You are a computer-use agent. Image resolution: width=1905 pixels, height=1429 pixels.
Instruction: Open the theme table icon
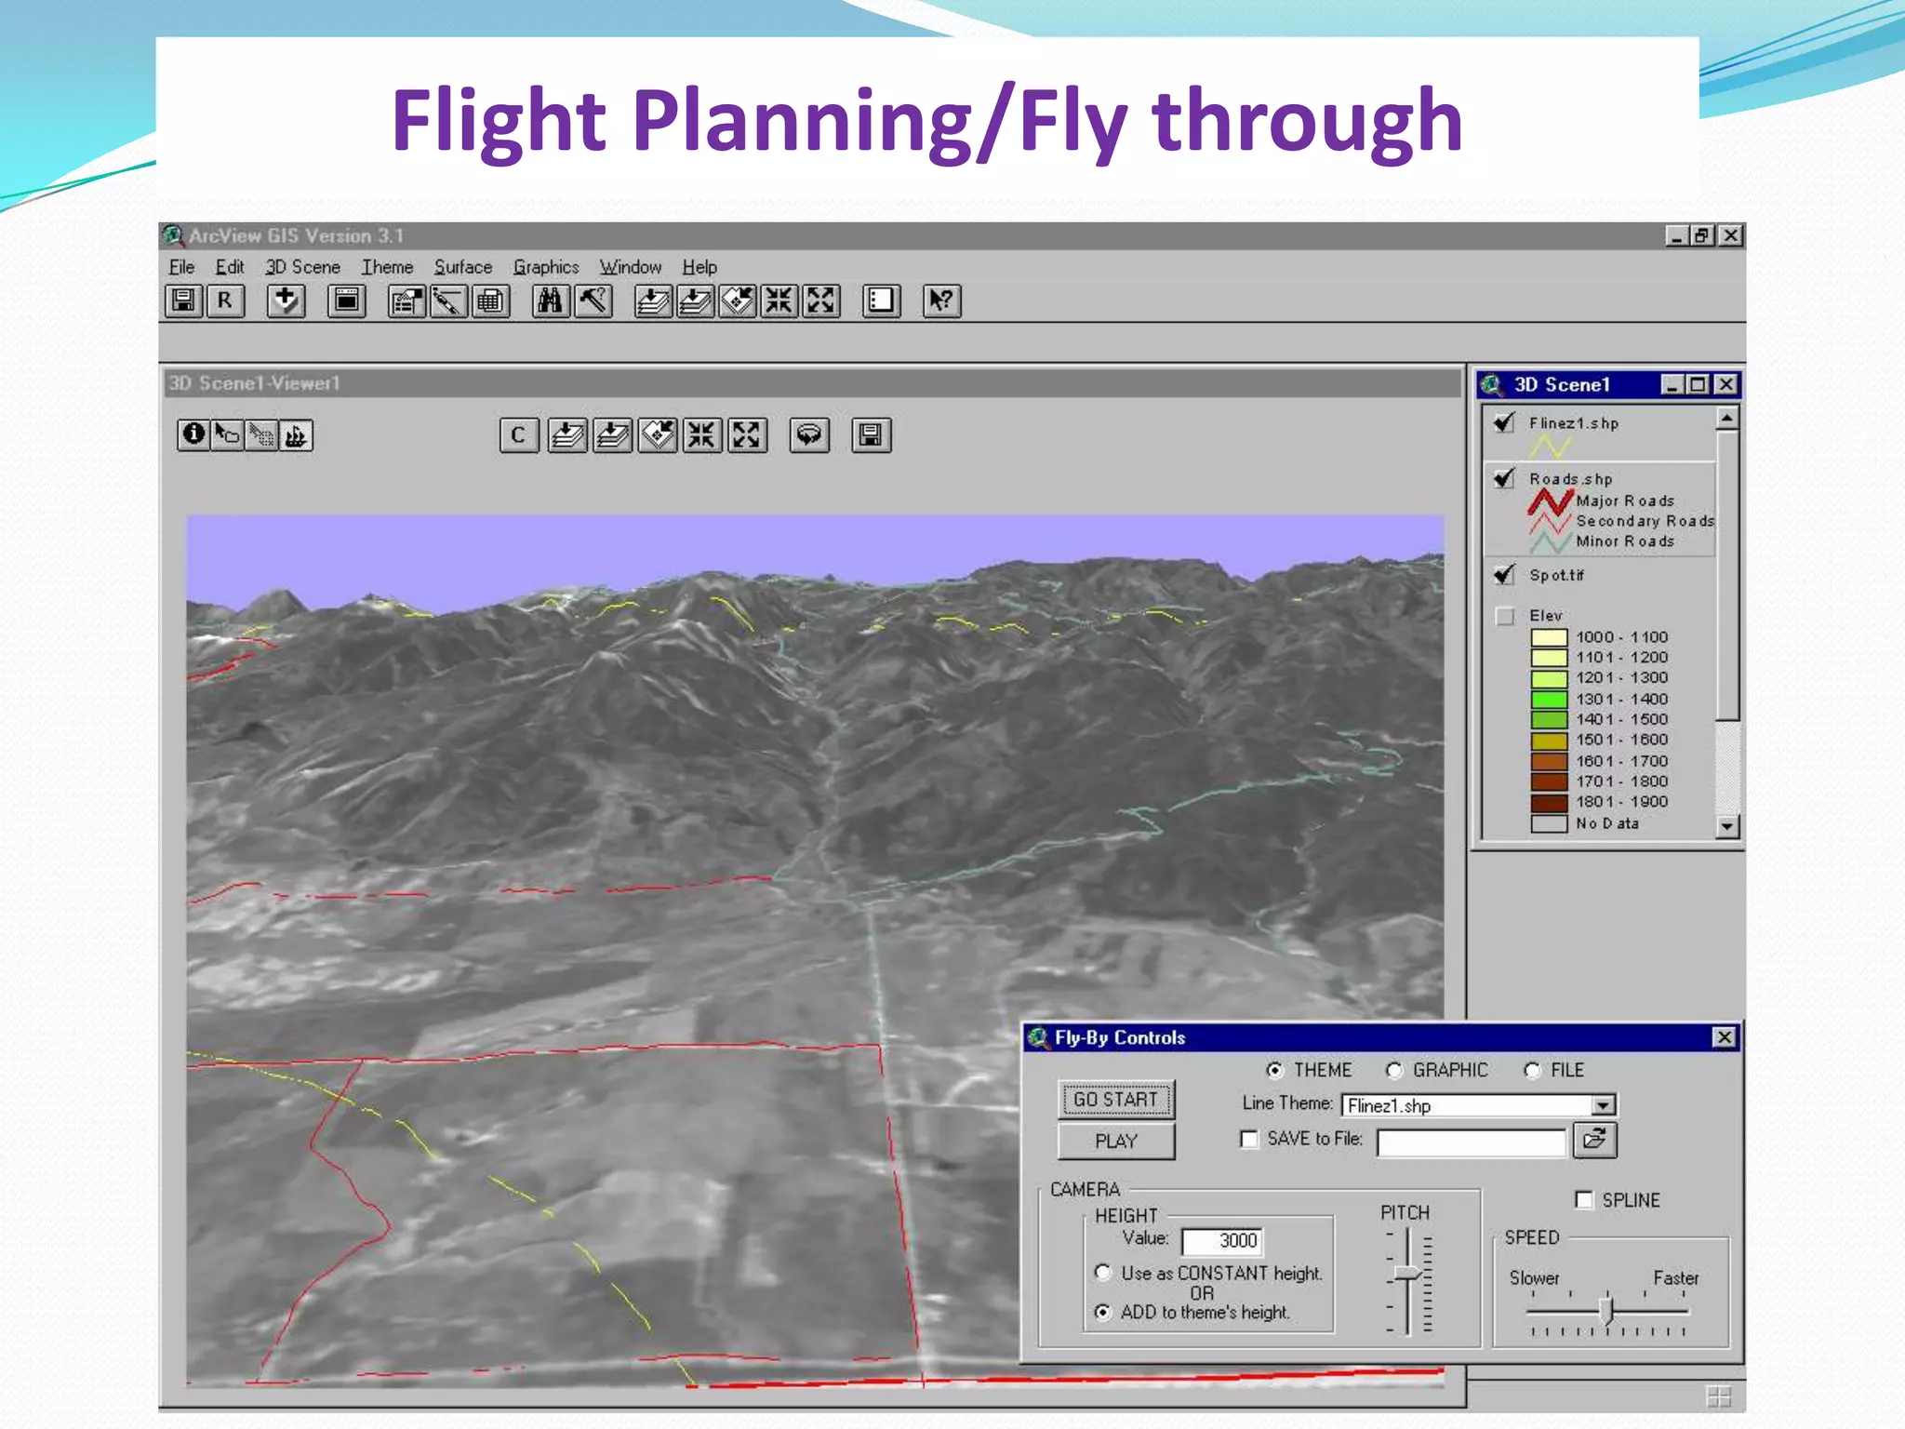[490, 300]
